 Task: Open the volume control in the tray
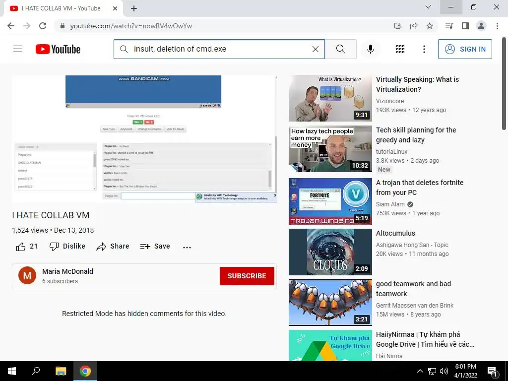tap(444, 371)
